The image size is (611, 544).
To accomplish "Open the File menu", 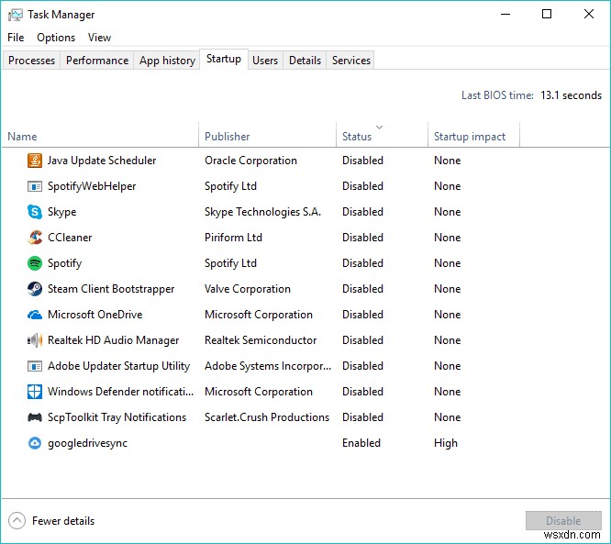I will 16,38.
